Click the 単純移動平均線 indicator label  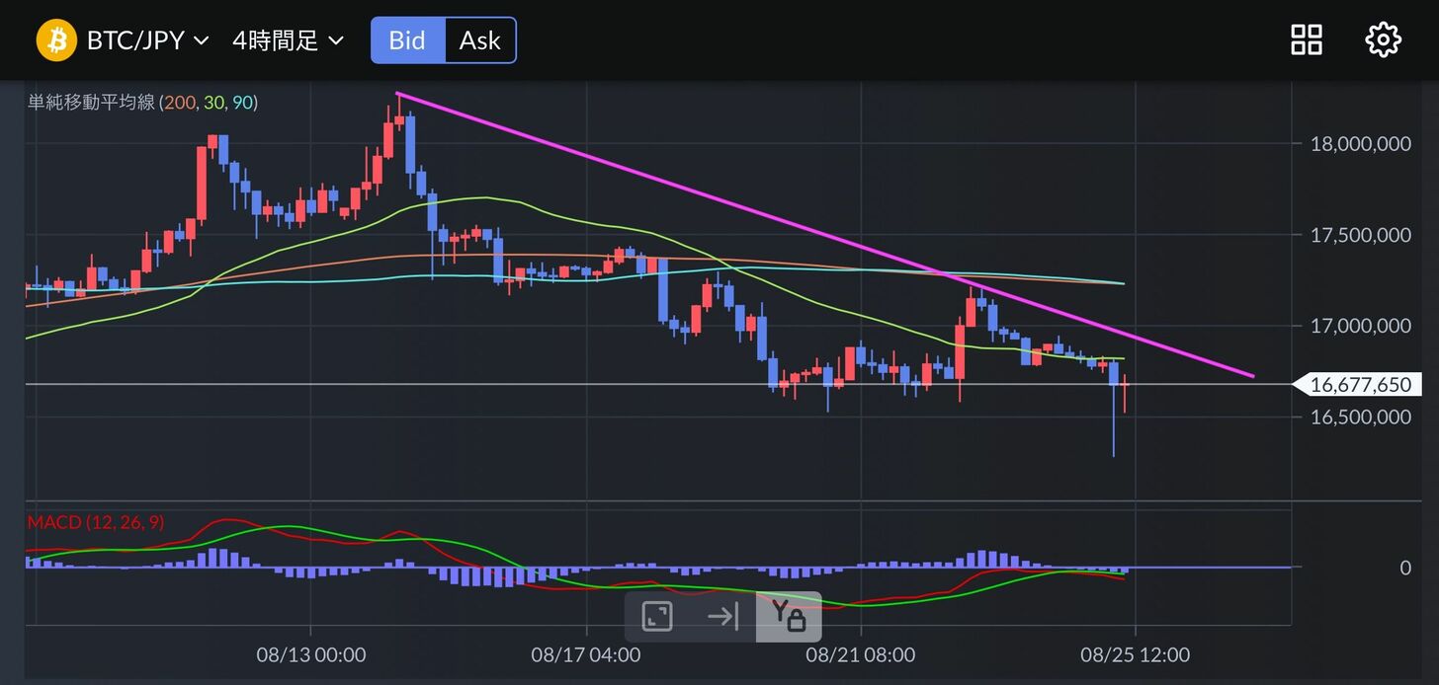[91, 103]
